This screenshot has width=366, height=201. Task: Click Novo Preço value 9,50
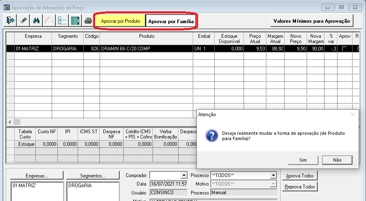point(296,49)
